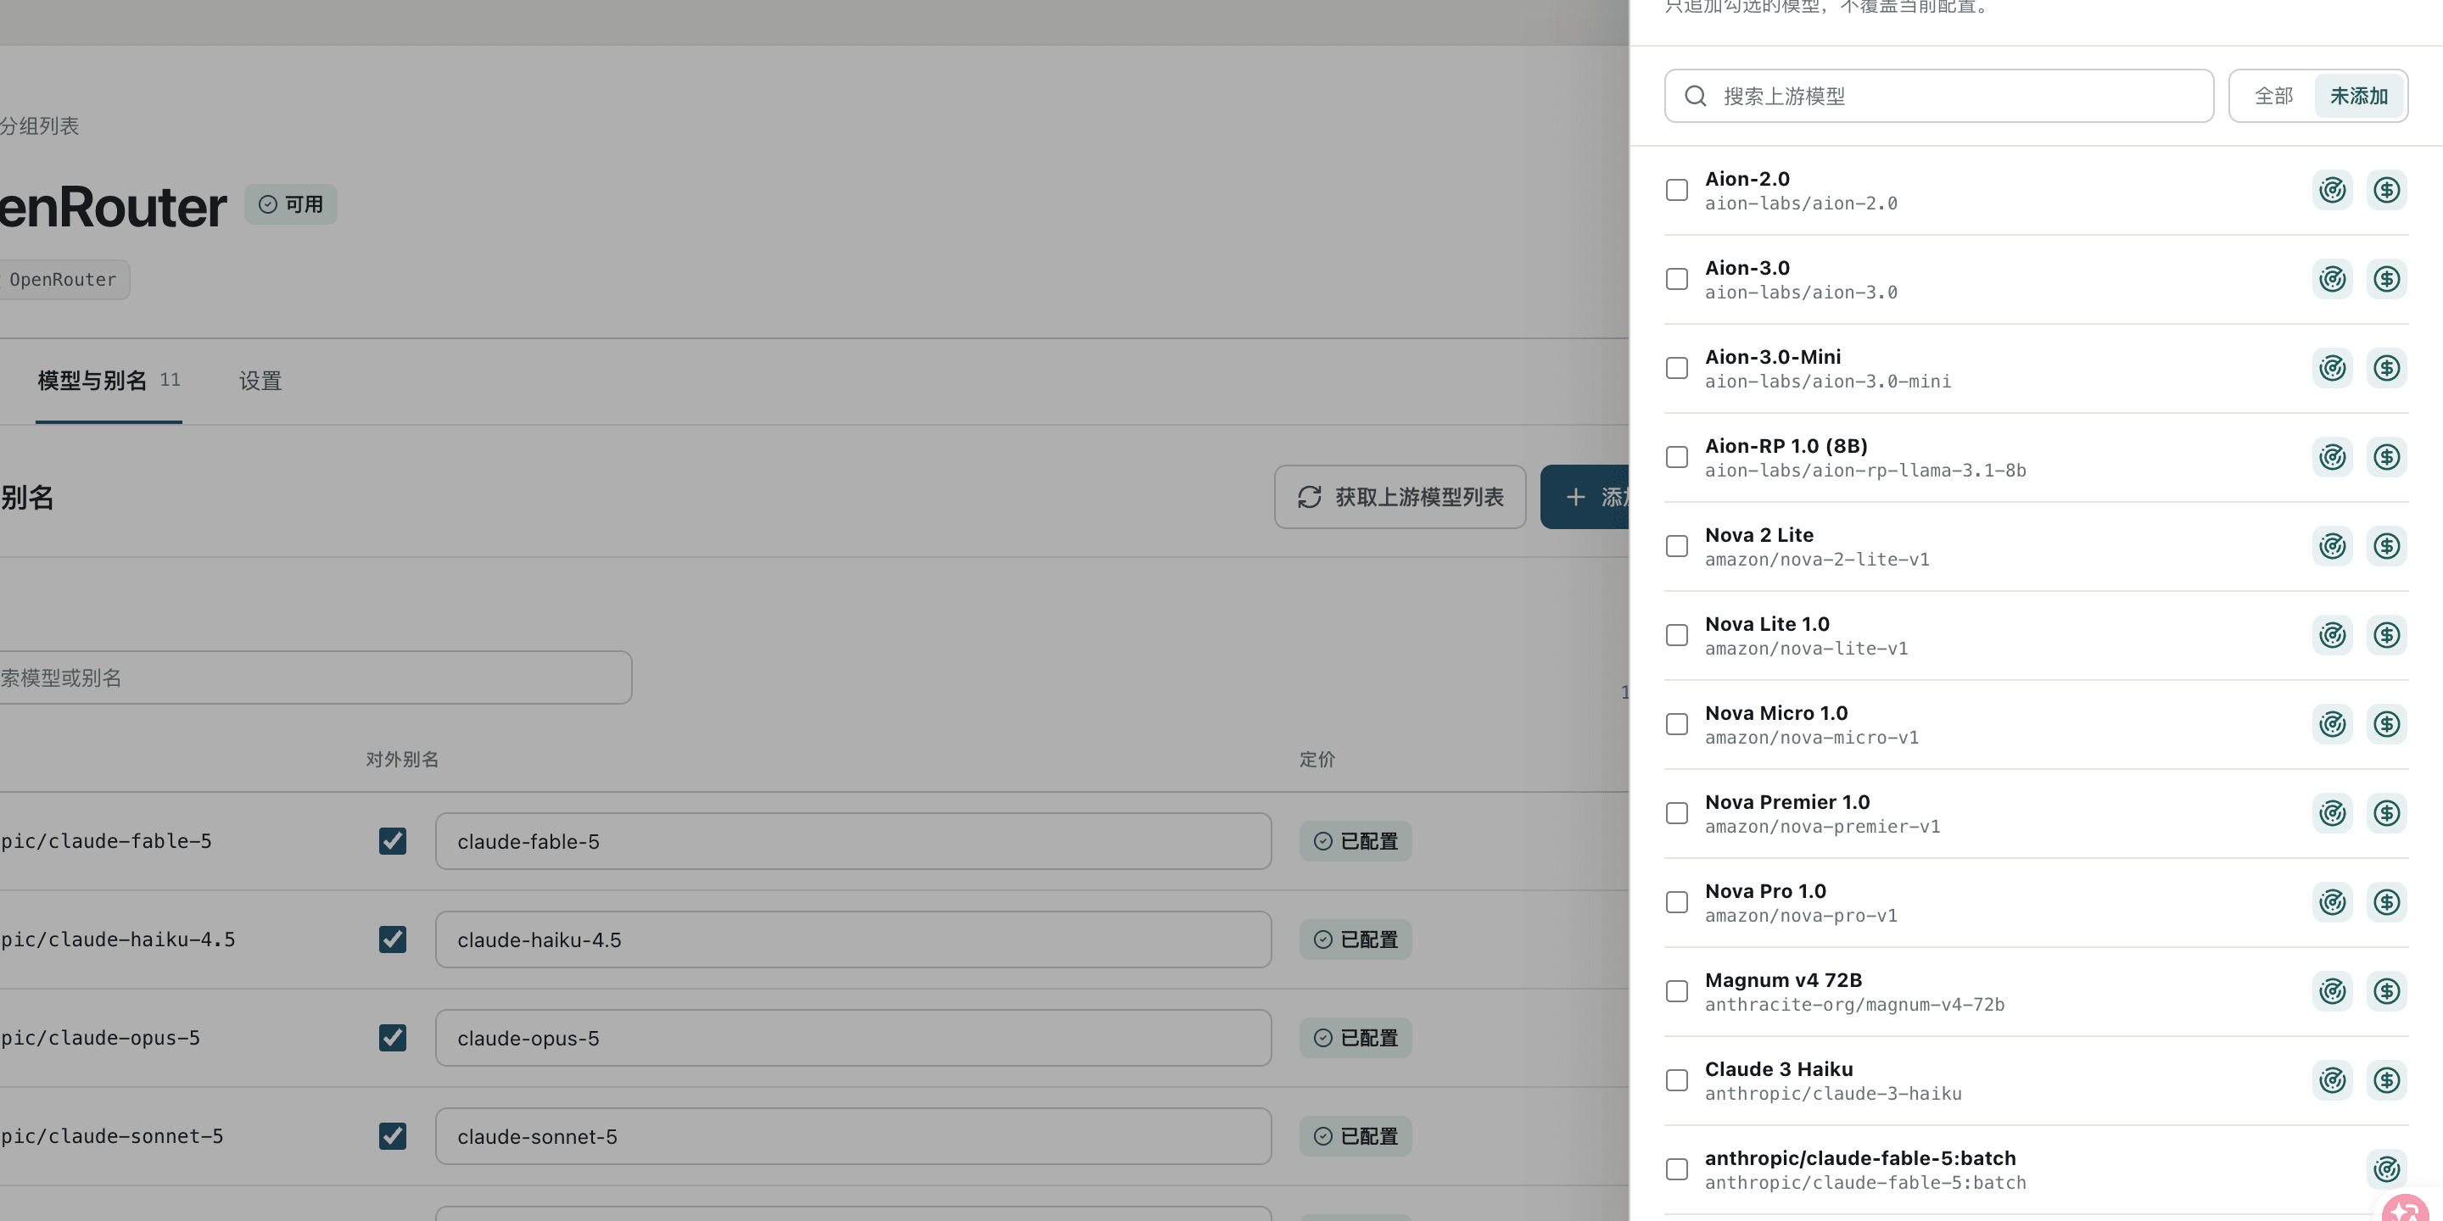Edit the claude-fable-5 alias text field
This screenshot has height=1221, width=2443.
(x=853, y=841)
